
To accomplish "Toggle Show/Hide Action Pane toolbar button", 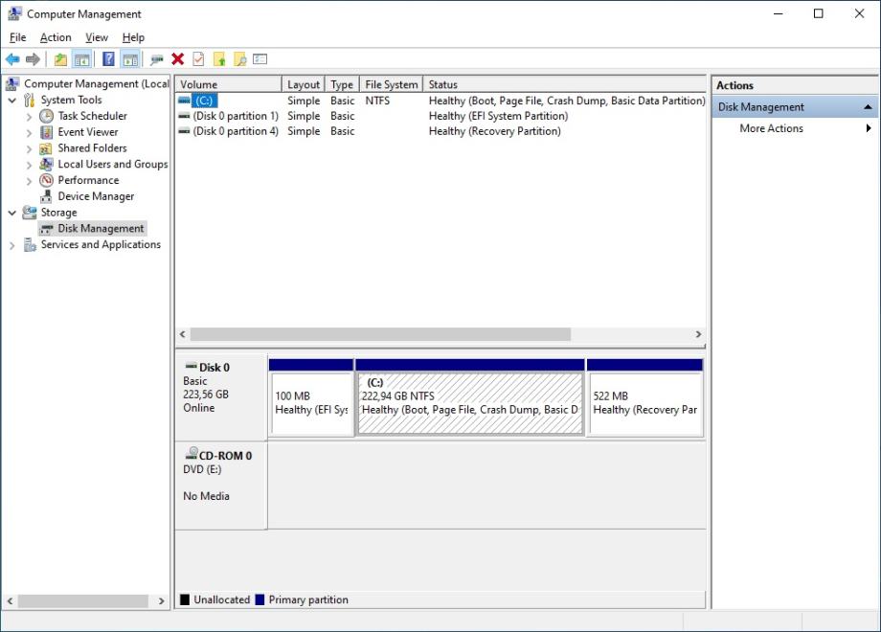I will click(129, 59).
